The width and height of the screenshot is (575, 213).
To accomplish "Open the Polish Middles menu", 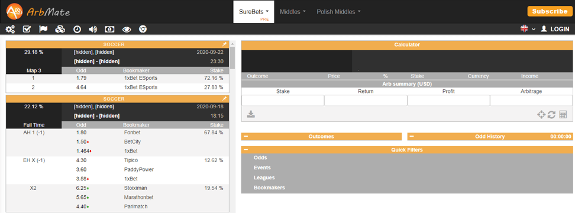I will click(x=338, y=12).
